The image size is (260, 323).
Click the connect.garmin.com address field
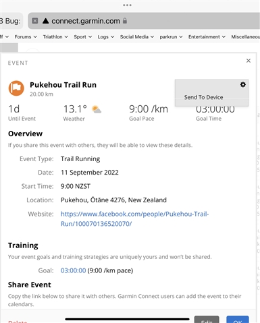[144, 21]
